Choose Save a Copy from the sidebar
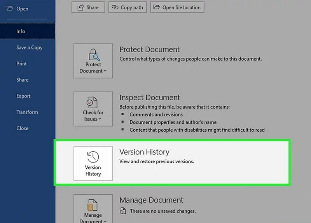 (29, 48)
